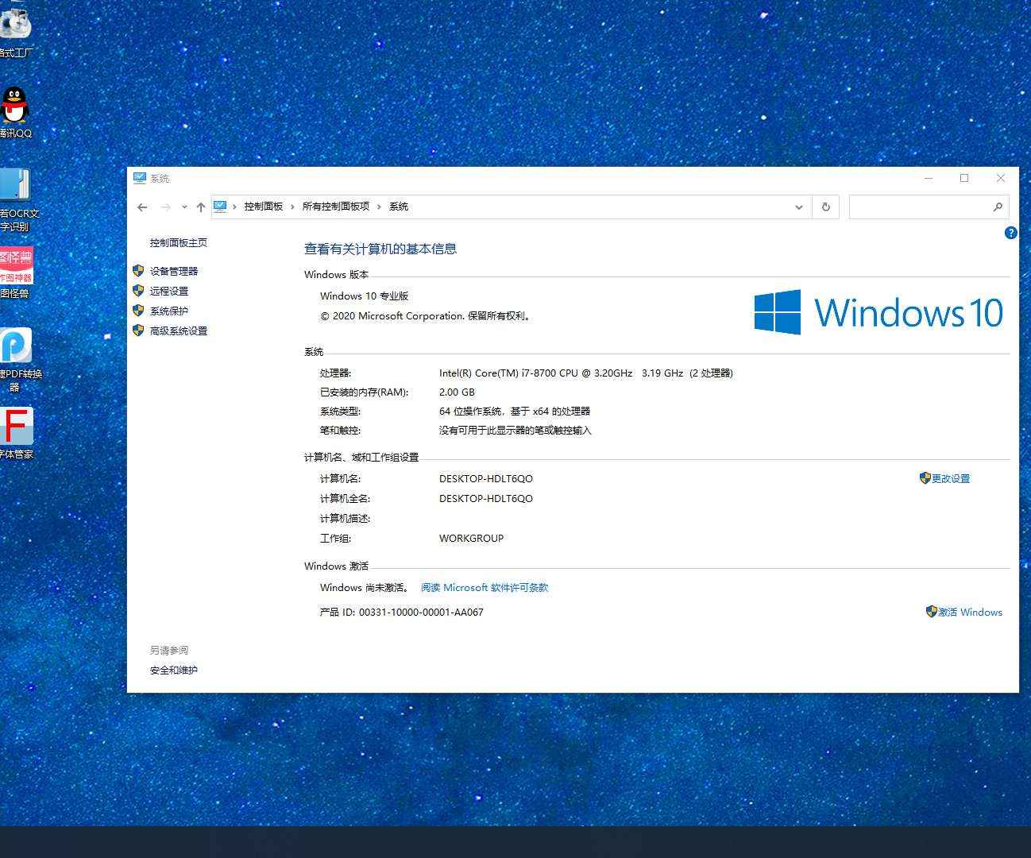Open 图怪兽 desktop icon

pyautogui.click(x=15, y=272)
